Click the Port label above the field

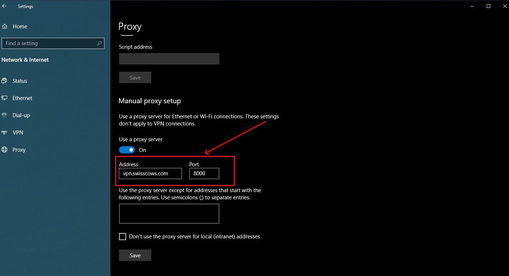194,165
